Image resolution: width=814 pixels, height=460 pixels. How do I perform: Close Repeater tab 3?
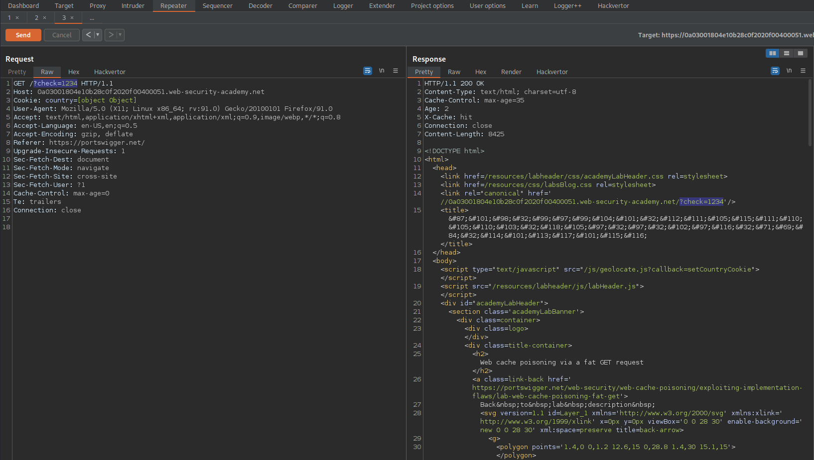[72, 18]
